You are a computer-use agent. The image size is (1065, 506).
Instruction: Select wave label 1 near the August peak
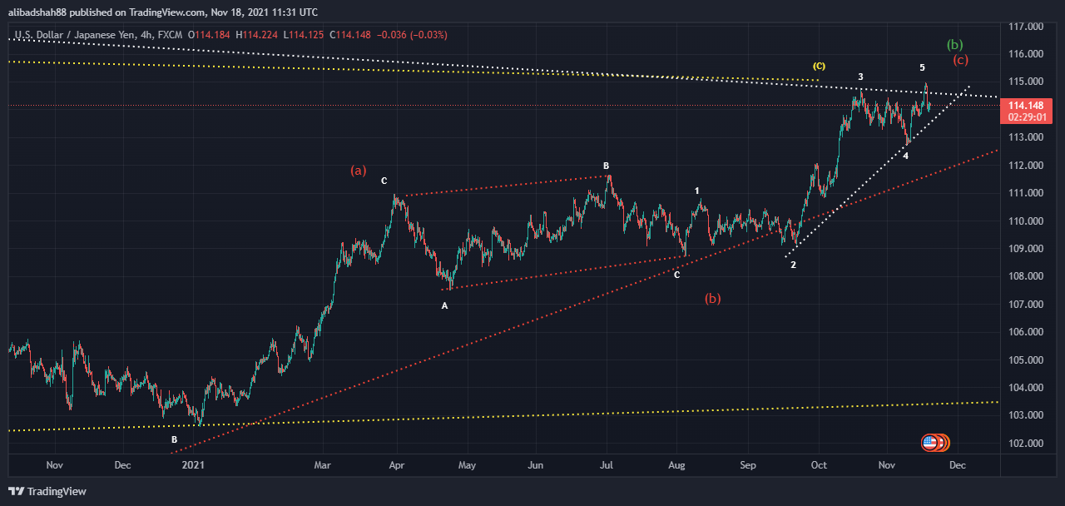pyautogui.click(x=697, y=191)
